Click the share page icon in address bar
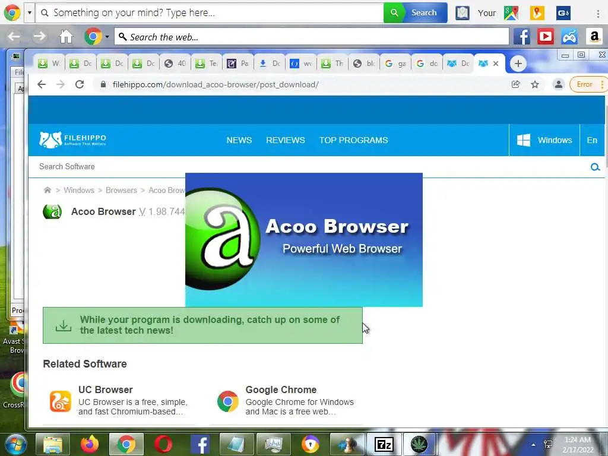This screenshot has width=608, height=456. coord(515,84)
